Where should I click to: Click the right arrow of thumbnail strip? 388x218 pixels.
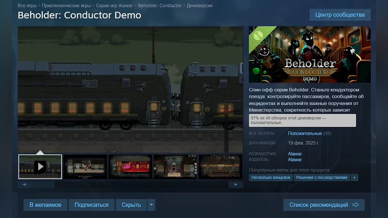coord(236,185)
